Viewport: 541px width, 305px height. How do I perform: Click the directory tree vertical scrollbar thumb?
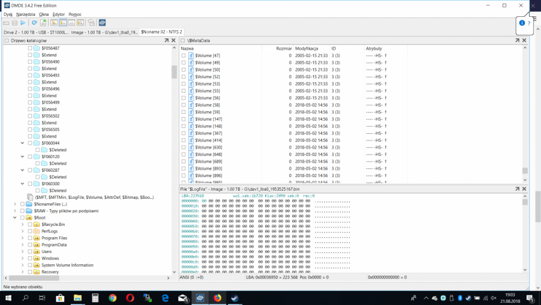click(x=174, y=72)
